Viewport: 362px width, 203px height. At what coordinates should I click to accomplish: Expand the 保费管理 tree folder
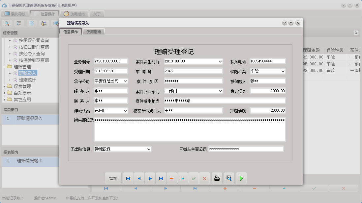coord(5,86)
